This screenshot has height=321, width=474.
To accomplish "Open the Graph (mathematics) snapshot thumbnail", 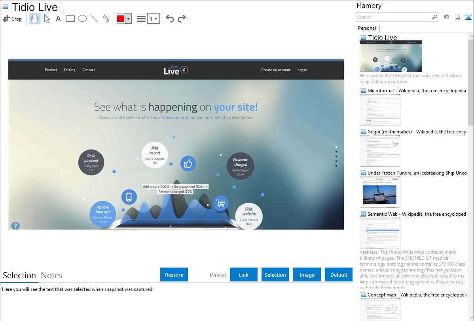I will click(x=380, y=151).
